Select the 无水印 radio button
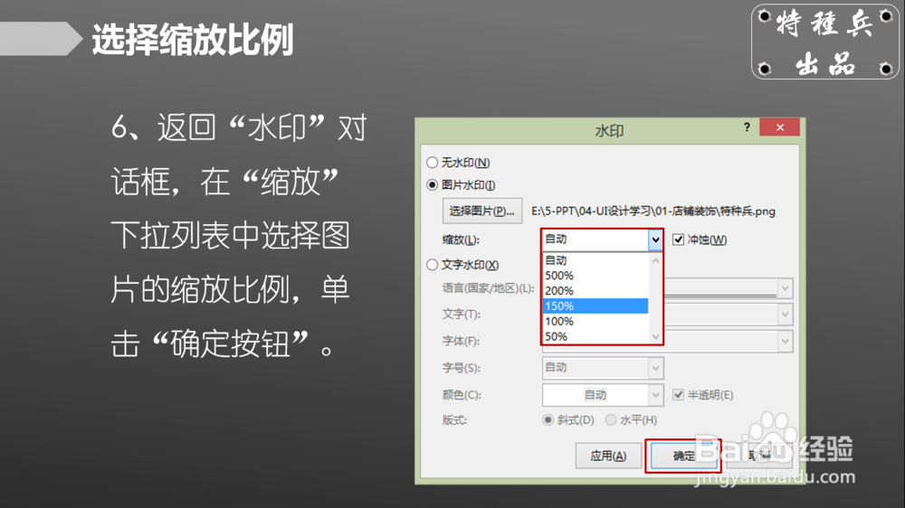This screenshot has width=905, height=508. (433, 163)
